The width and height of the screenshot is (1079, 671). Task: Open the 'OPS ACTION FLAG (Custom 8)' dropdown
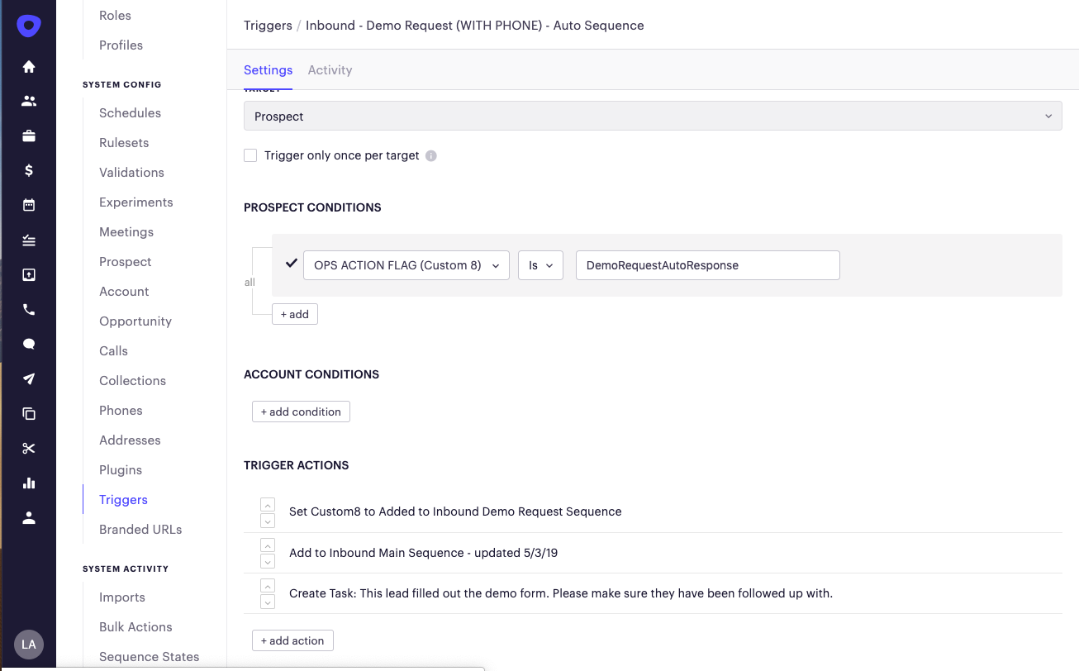(406, 265)
